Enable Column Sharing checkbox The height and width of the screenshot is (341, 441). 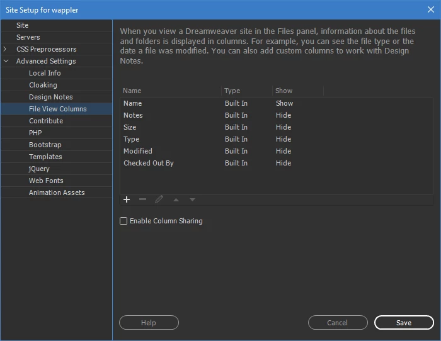pos(123,221)
